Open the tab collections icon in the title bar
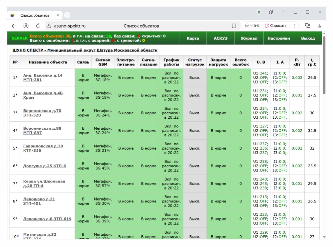The width and height of the screenshot is (333, 247). click(x=271, y=12)
